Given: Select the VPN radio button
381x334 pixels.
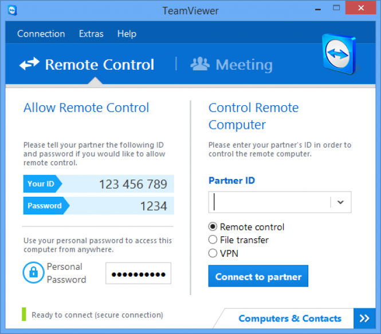Looking at the screenshot, I should (213, 253).
